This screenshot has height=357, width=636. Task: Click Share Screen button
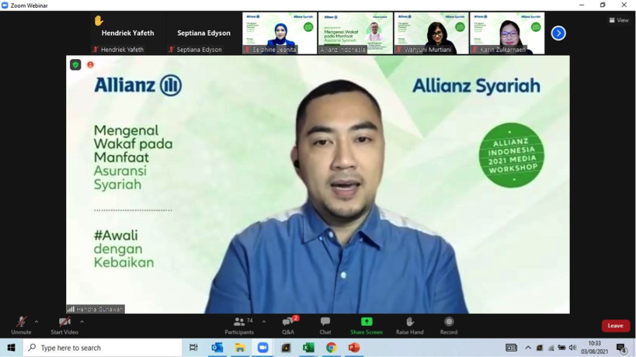coord(367,326)
